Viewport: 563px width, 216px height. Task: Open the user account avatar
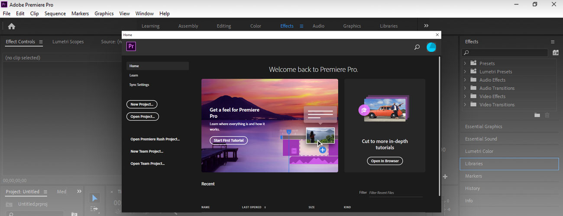pyautogui.click(x=431, y=47)
